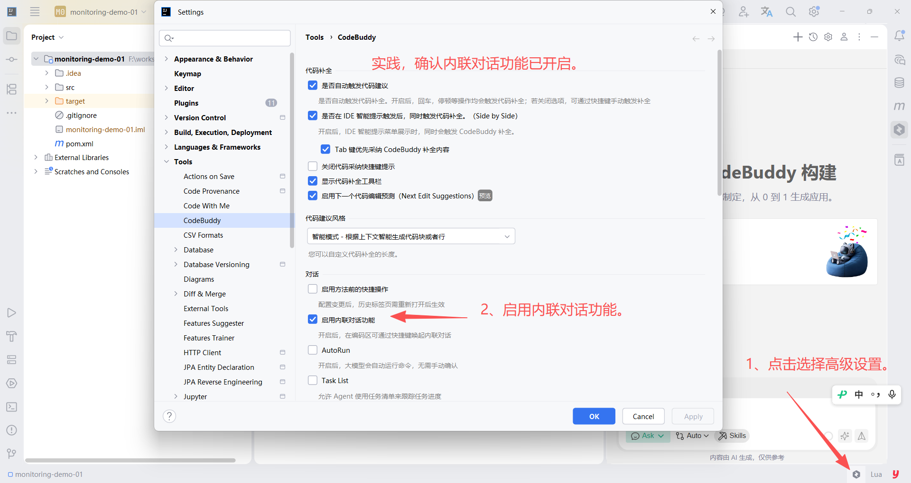Open CodeBuddy chat history clock icon
The image size is (911, 483).
tap(813, 37)
